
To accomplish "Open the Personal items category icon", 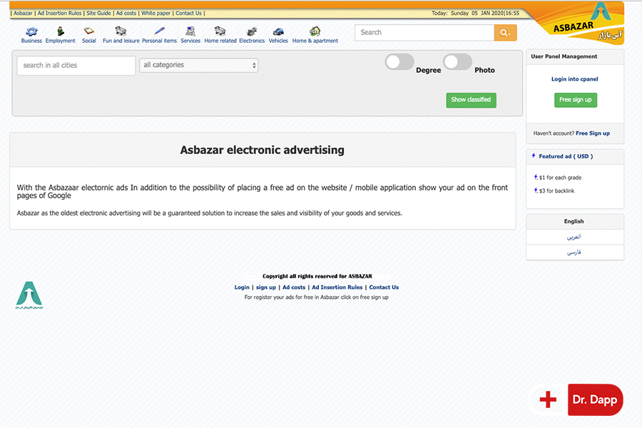I will click(159, 31).
